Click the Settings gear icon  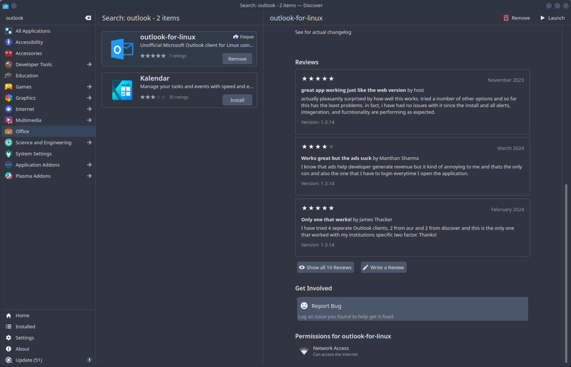(8, 338)
